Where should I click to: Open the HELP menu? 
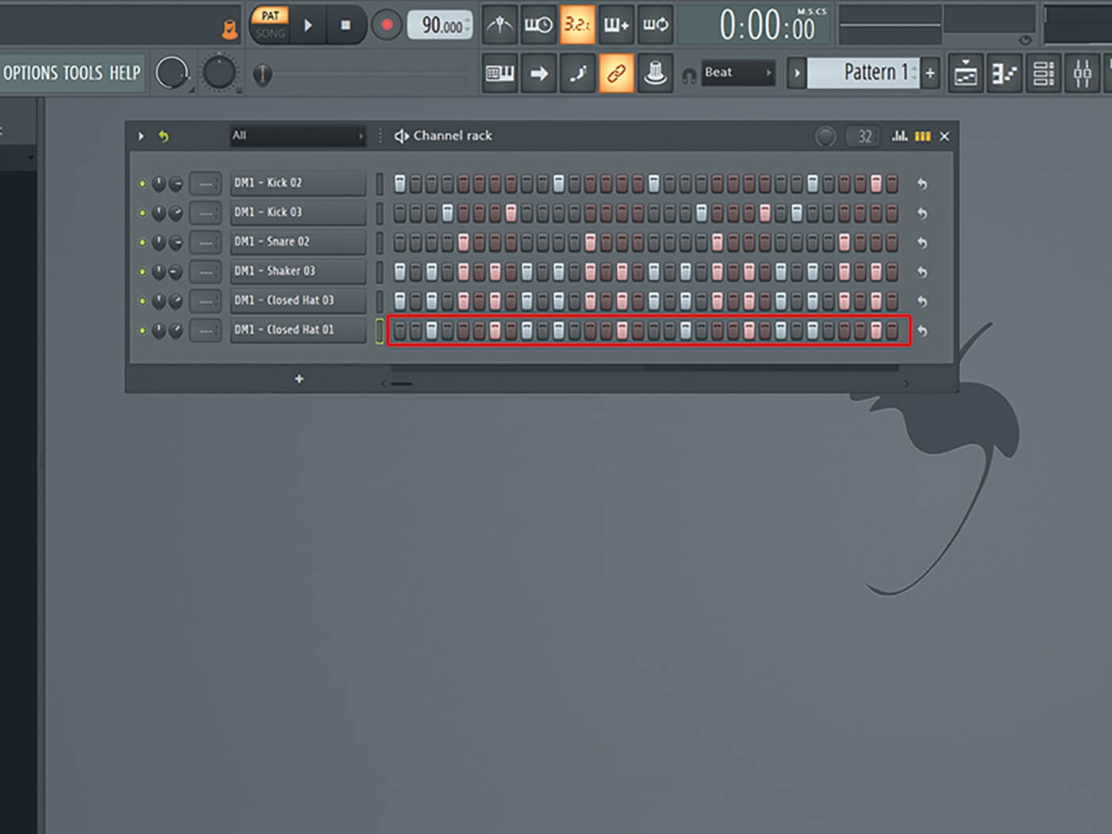pos(127,72)
